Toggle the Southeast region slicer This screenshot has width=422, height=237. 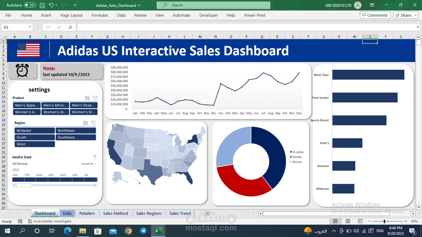[x=76, y=137]
